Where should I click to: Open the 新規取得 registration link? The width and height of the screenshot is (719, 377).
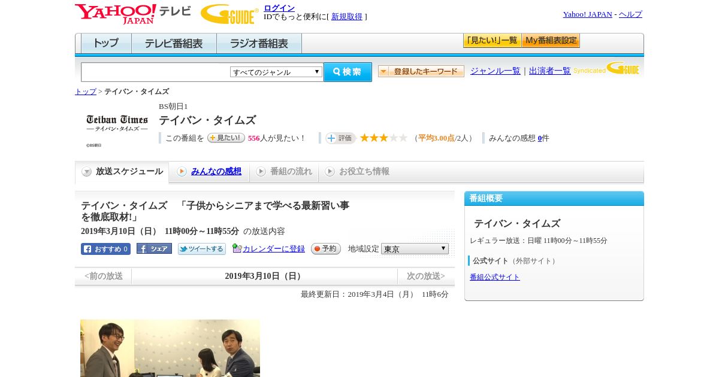pyautogui.click(x=347, y=17)
